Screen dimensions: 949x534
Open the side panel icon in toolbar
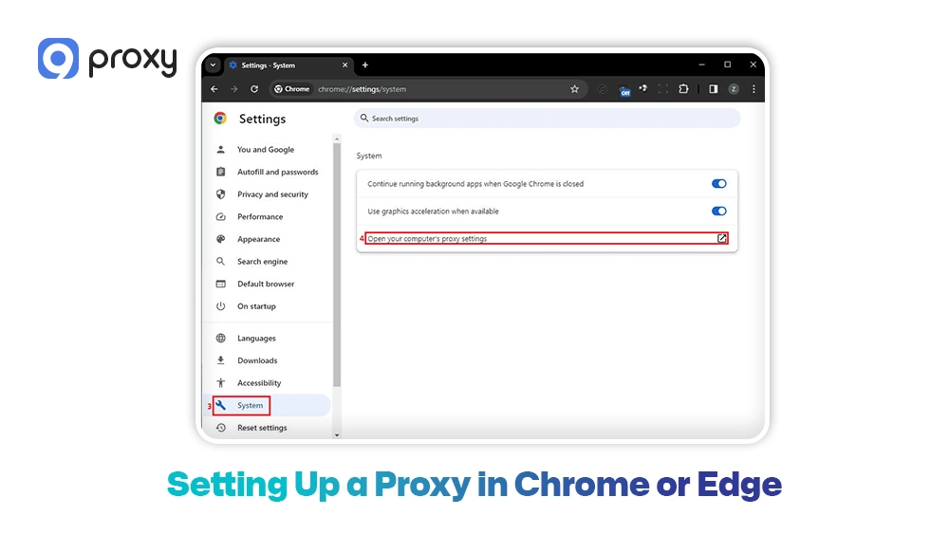[714, 89]
